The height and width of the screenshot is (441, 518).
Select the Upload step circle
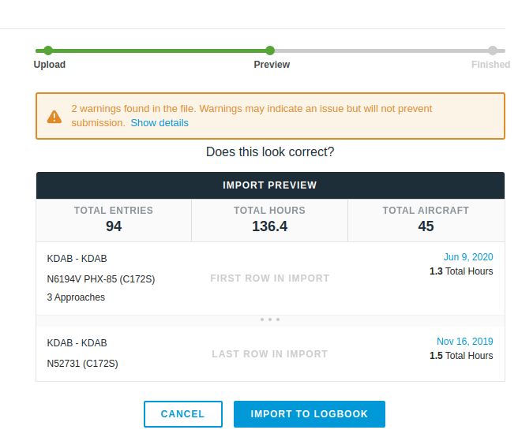point(48,50)
